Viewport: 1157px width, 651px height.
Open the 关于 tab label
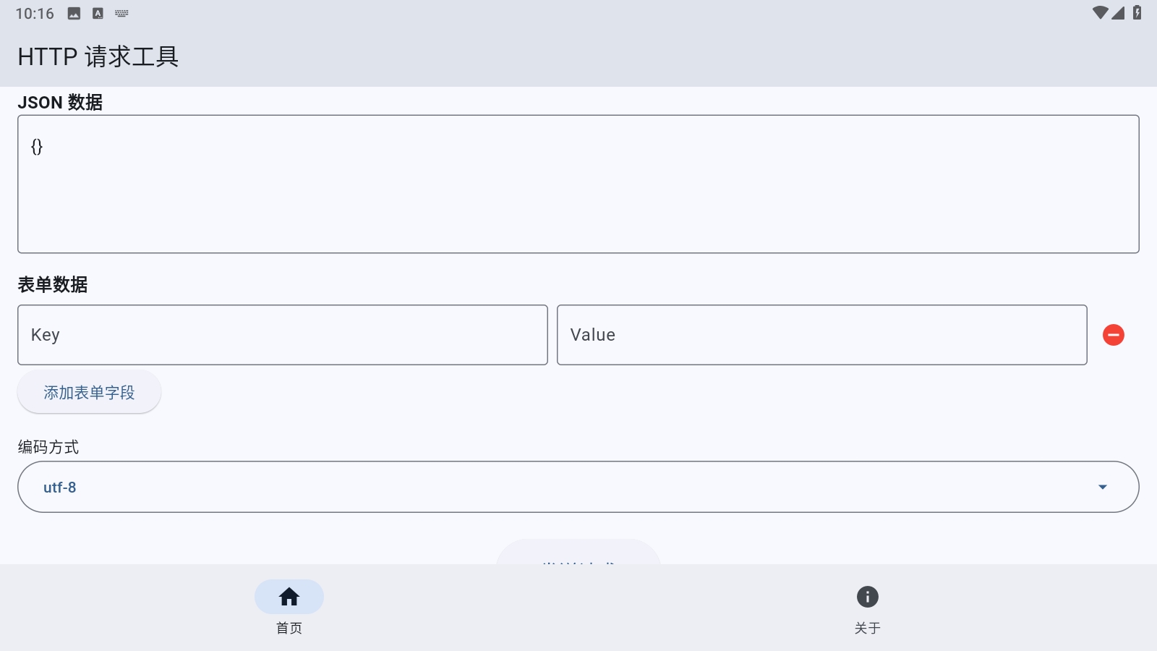[867, 628]
